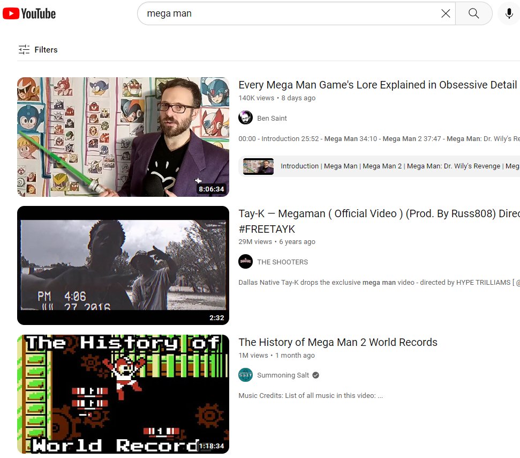Open 'Every Mega Man Game's Lore Explained' title
This screenshot has width=520, height=458.
[x=378, y=85]
